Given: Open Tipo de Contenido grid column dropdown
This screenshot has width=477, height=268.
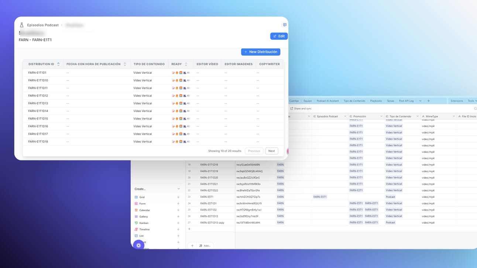Looking at the screenshot, I should [418, 116].
